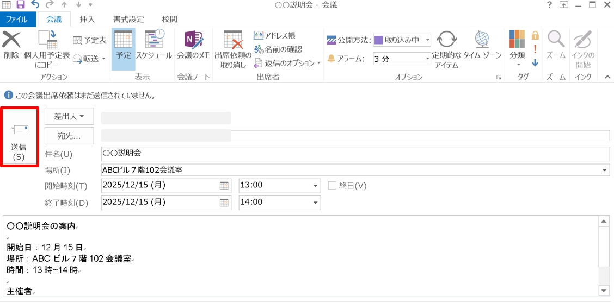
Task: Click the 送信 (Send) button
Action: [20, 136]
